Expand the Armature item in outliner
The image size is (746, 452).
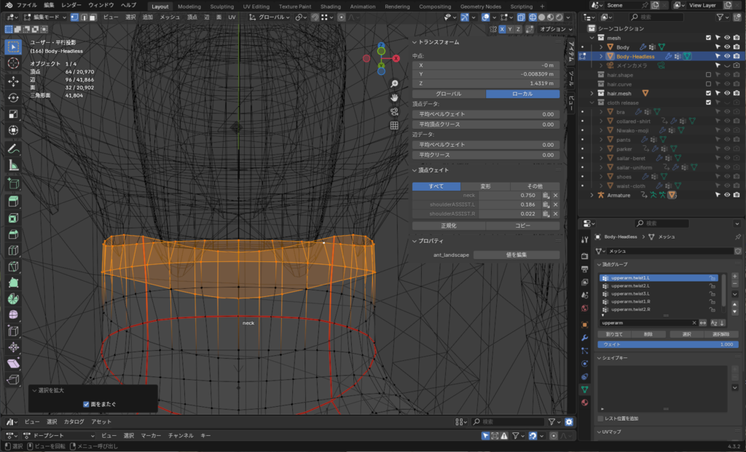592,195
